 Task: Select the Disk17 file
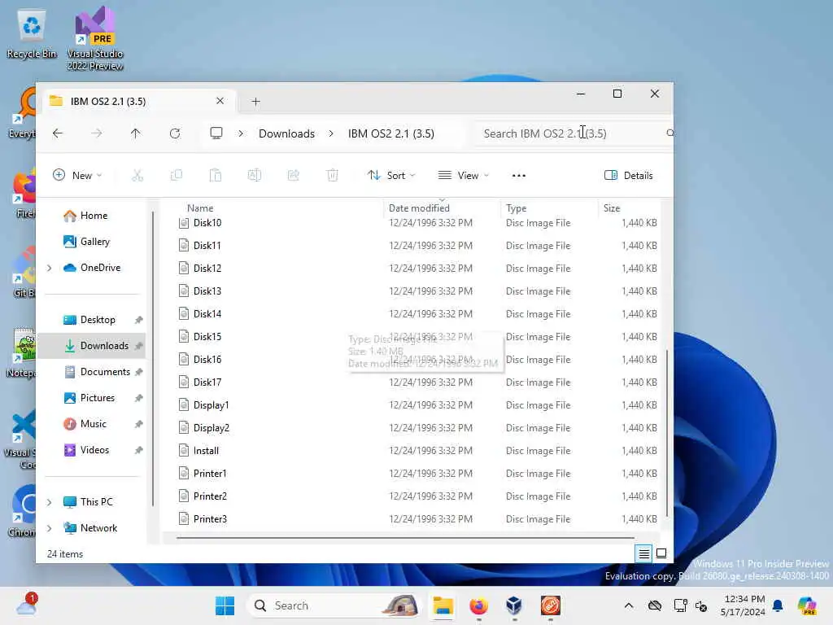[x=207, y=382]
